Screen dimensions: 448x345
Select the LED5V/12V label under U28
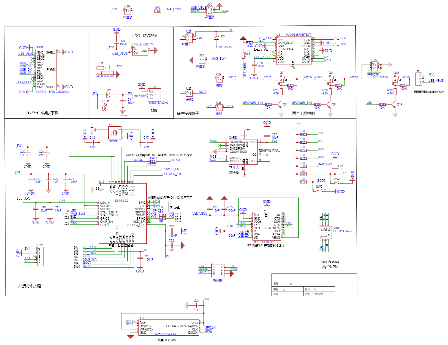coord(380,77)
